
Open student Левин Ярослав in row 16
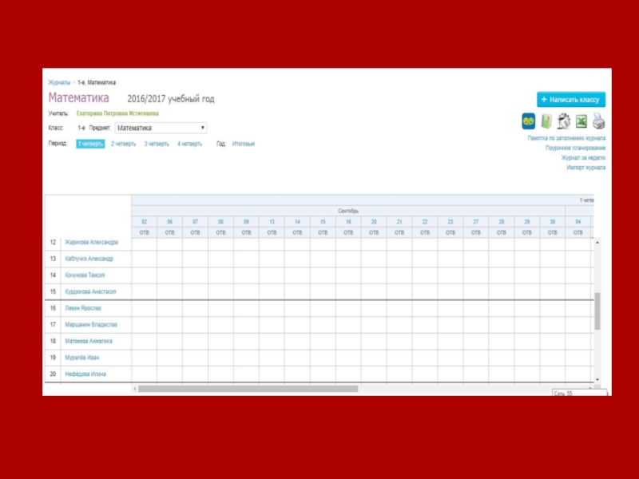click(83, 308)
